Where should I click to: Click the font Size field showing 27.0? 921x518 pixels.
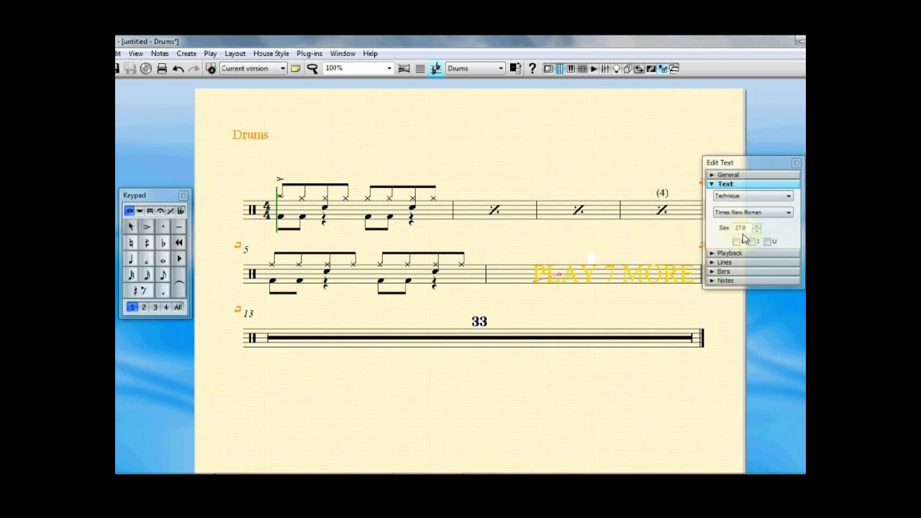[x=742, y=227]
